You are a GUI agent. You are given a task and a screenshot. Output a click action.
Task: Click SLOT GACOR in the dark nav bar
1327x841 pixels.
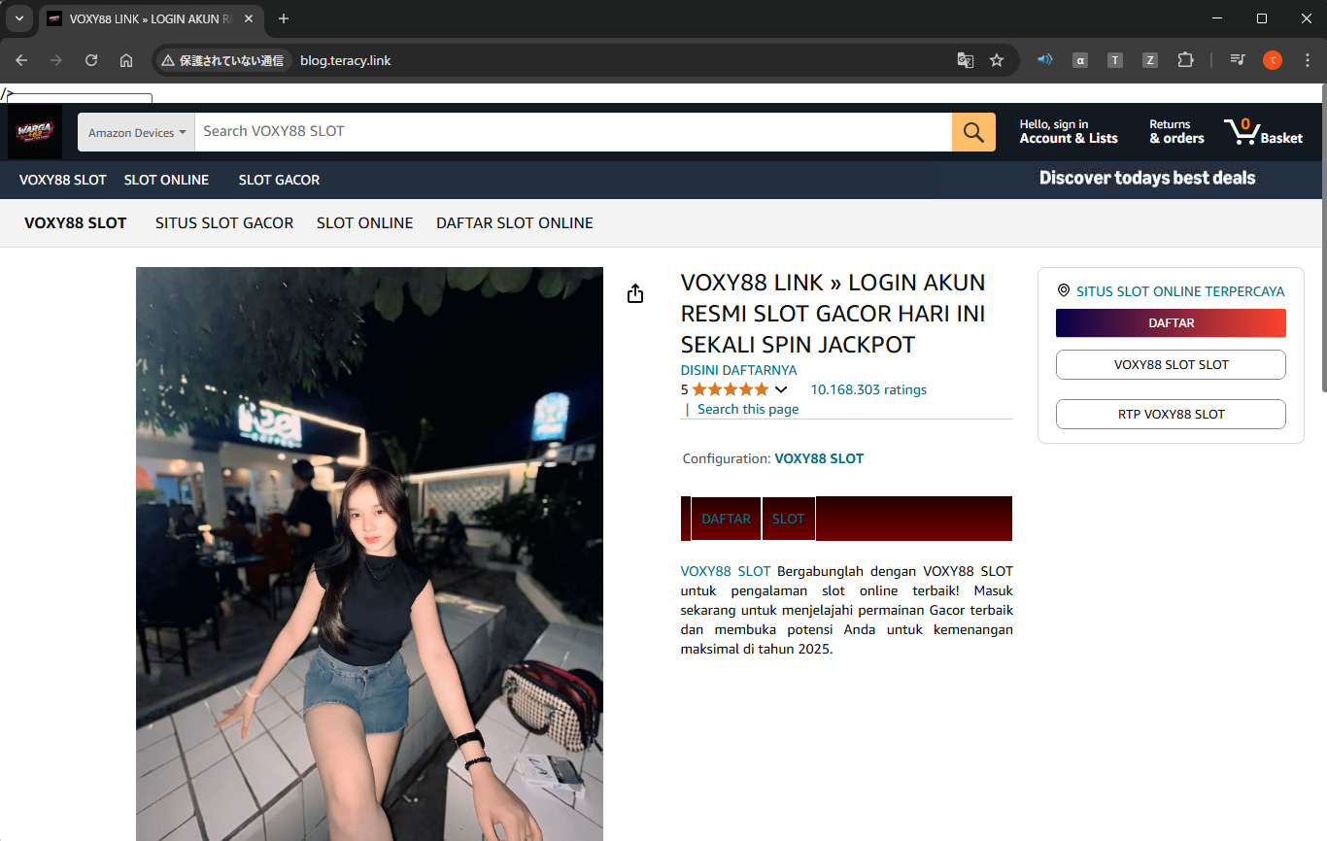click(279, 180)
